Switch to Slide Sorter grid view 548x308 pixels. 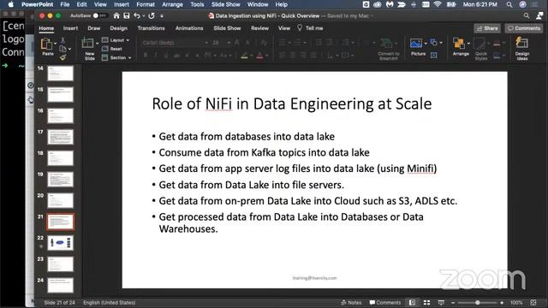(x=426, y=302)
